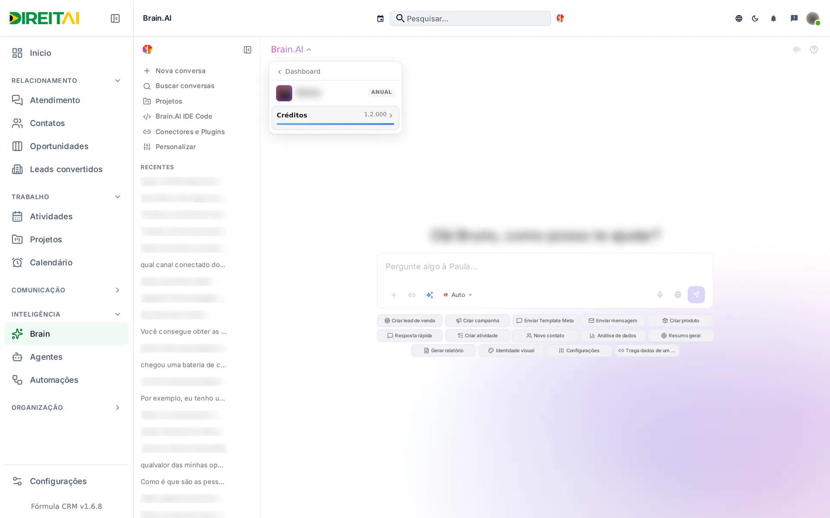
Task: Collapse the Brain.AI title dropdown
Action: pyautogui.click(x=291, y=50)
